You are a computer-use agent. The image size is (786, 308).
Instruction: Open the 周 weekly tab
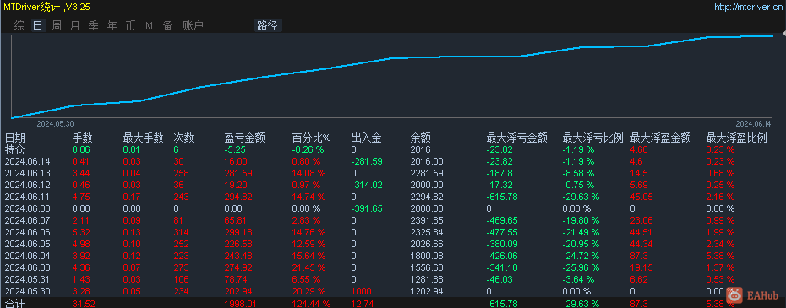(x=57, y=25)
